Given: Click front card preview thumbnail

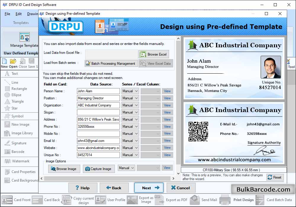Looking at the screenshot, I should click(234, 68).
